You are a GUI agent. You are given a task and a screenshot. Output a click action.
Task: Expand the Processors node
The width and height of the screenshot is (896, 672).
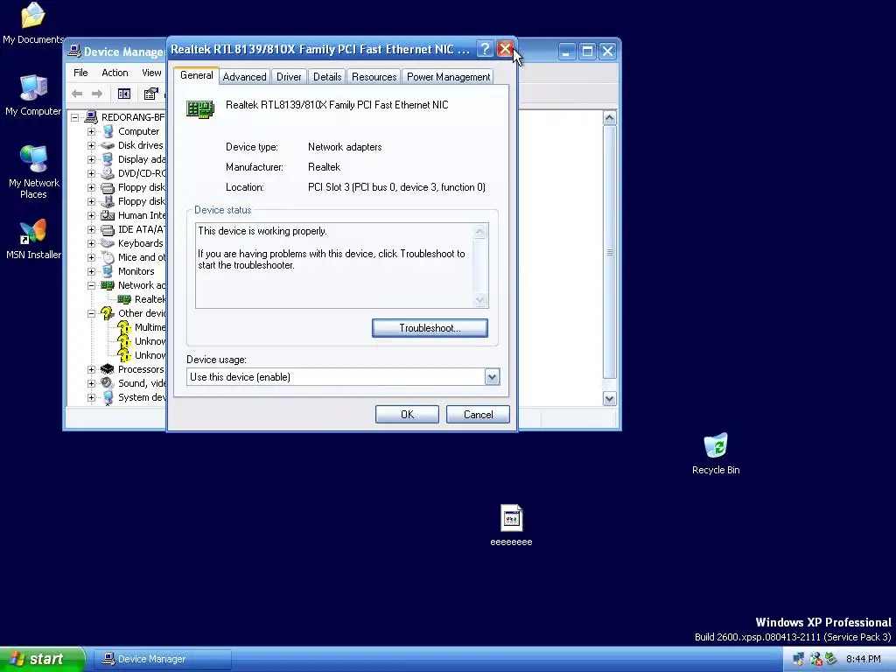pos(91,370)
